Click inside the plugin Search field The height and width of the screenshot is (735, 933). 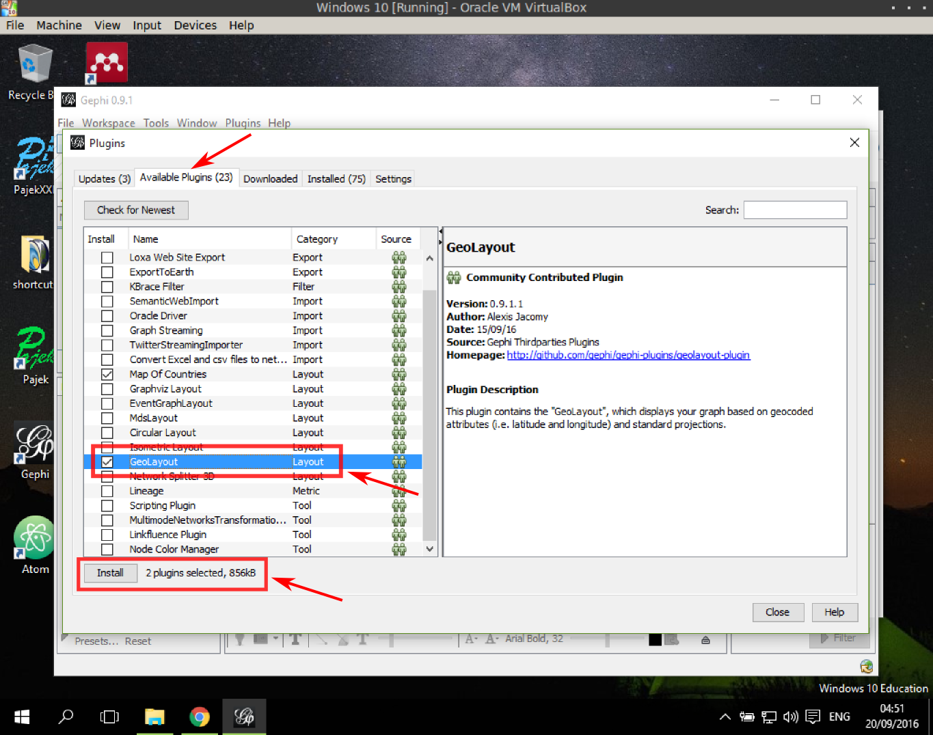[795, 210]
